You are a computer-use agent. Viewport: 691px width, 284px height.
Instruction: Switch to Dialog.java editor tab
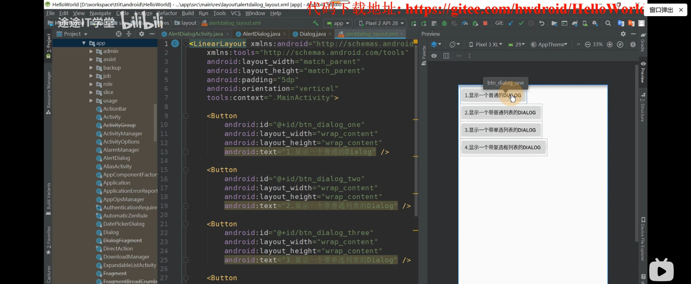pos(313,33)
